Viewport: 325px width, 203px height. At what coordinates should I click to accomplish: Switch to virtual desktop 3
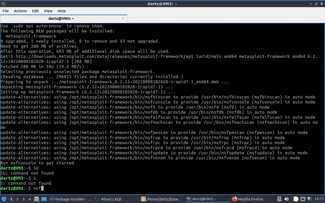(x=23, y=199)
